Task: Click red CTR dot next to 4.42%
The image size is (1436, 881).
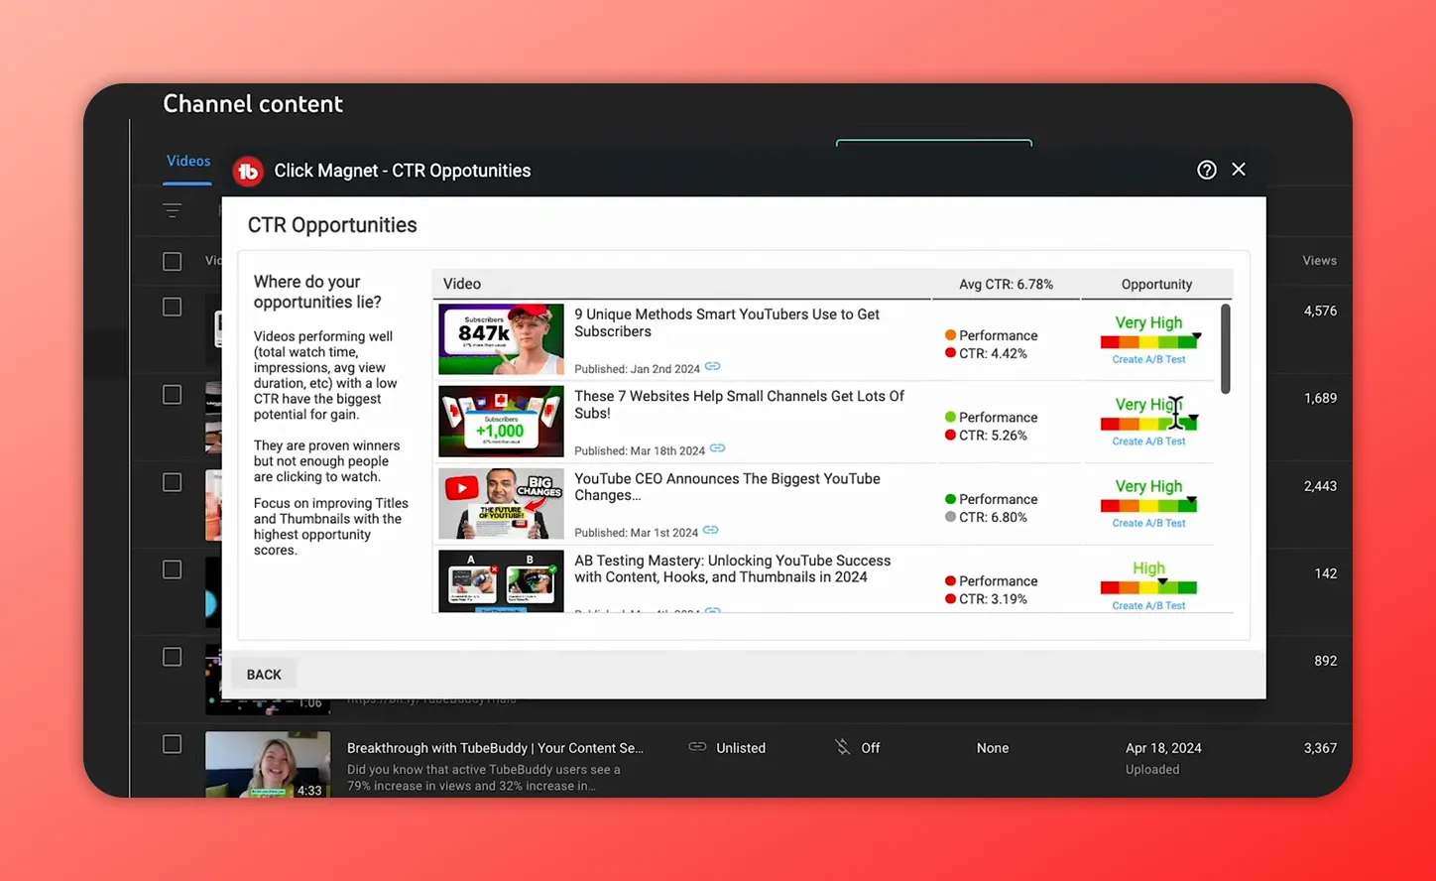Action: point(950,353)
